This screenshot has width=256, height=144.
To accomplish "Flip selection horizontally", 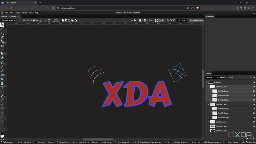I will coord(46,20).
